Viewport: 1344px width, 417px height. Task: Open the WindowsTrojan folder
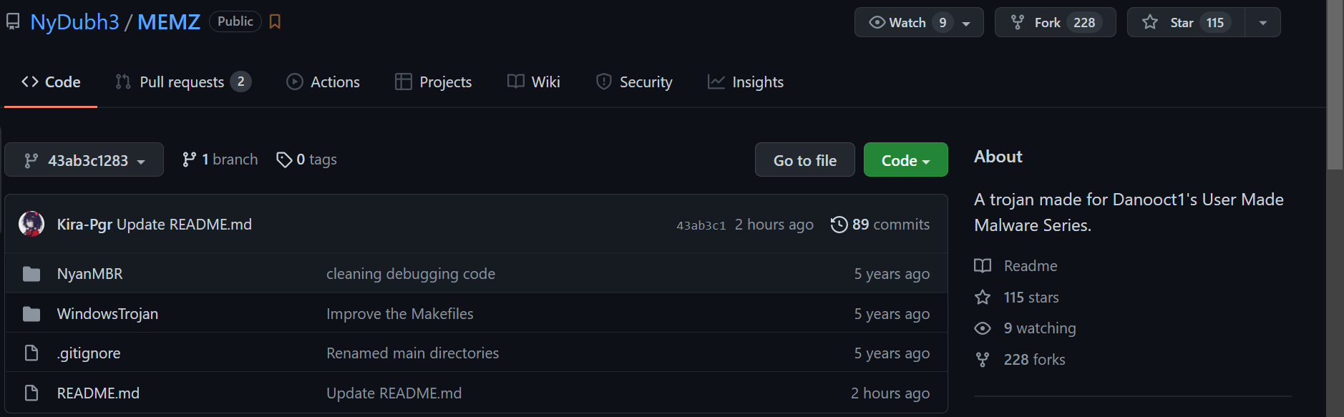pyautogui.click(x=107, y=314)
